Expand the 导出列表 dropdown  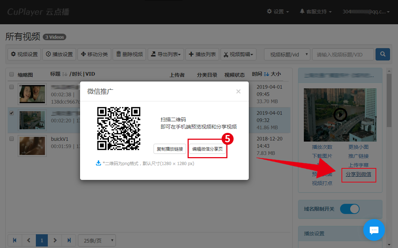(x=166, y=54)
